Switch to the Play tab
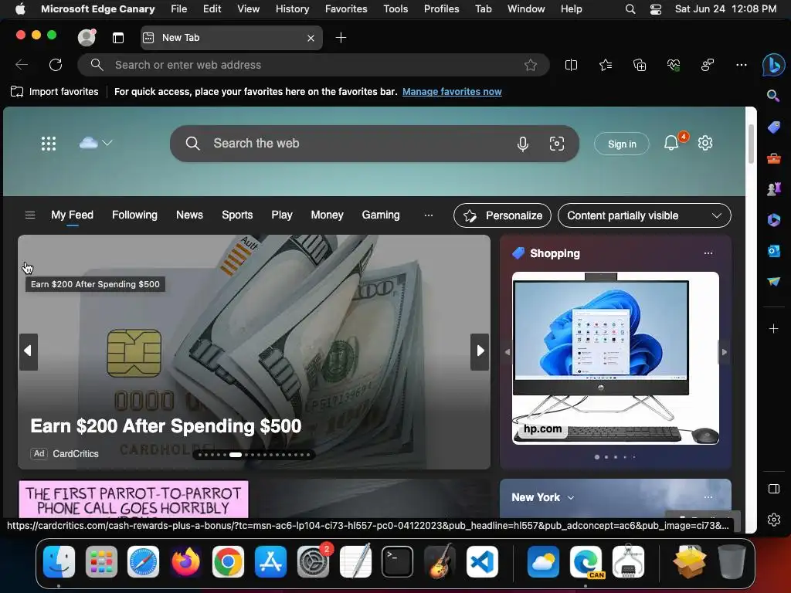Screen dimensions: 791x593 281,215
